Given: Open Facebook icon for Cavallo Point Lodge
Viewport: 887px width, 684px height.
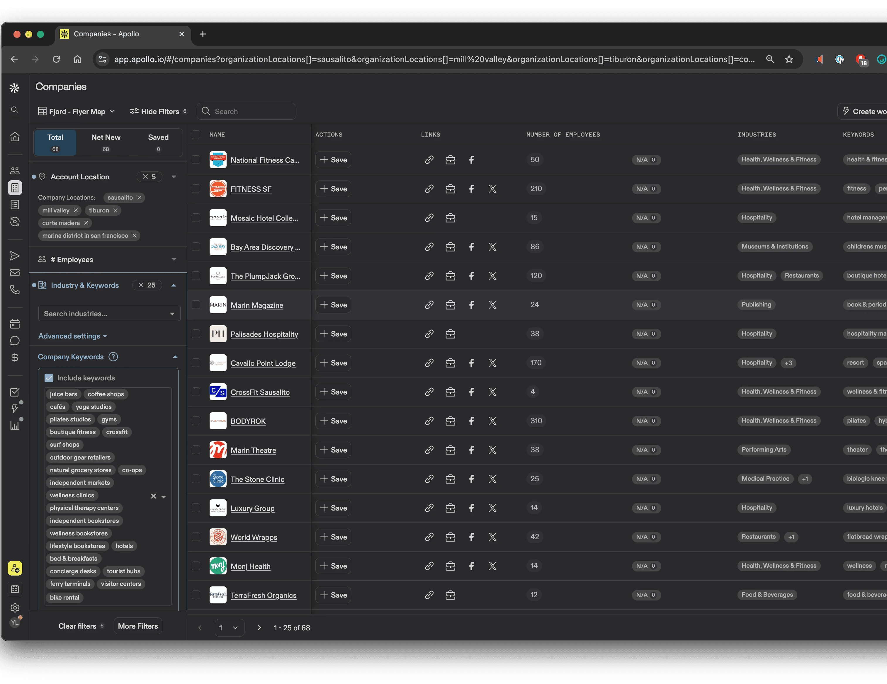Looking at the screenshot, I should (x=472, y=363).
